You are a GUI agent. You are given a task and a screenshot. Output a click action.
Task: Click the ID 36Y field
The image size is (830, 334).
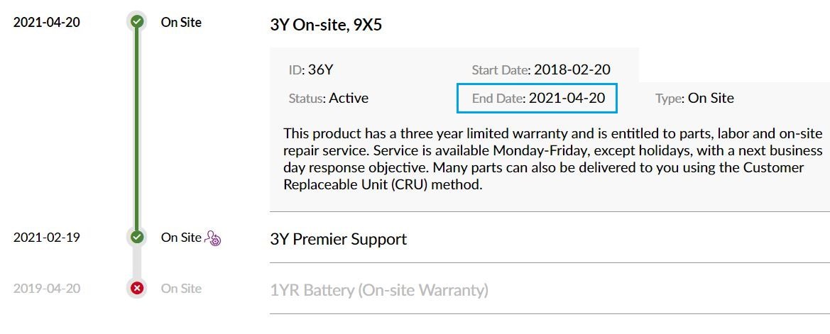pos(311,69)
